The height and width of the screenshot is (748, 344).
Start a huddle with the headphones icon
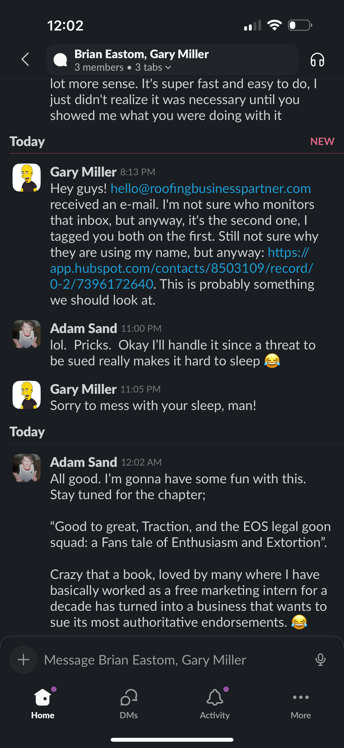(x=317, y=60)
